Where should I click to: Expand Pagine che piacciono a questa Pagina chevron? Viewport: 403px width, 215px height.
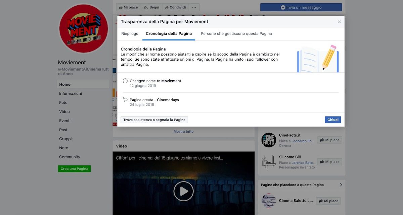(341, 185)
